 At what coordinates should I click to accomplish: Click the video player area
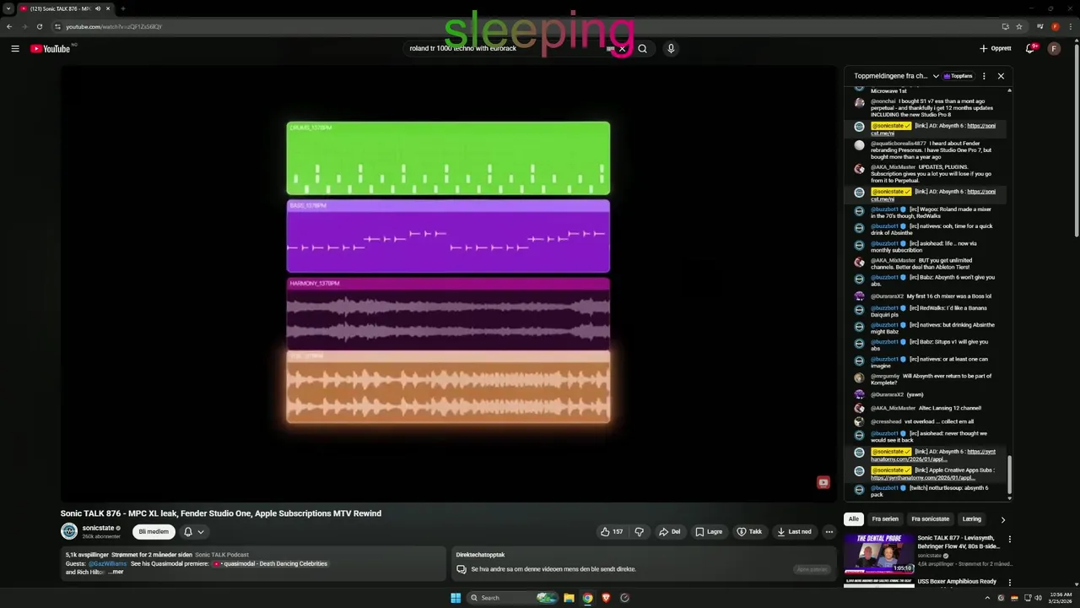tap(448, 284)
